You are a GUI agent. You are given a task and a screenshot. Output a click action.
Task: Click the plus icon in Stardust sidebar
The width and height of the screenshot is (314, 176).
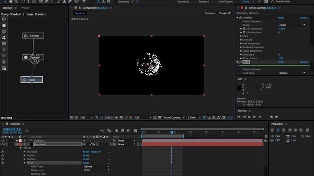click(4, 62)
